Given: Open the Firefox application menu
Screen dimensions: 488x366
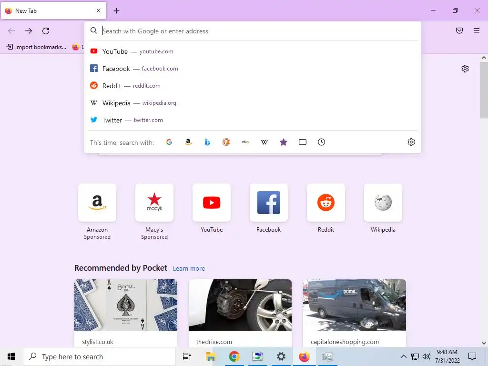Looking at the screenshot, I should (477, 30).
